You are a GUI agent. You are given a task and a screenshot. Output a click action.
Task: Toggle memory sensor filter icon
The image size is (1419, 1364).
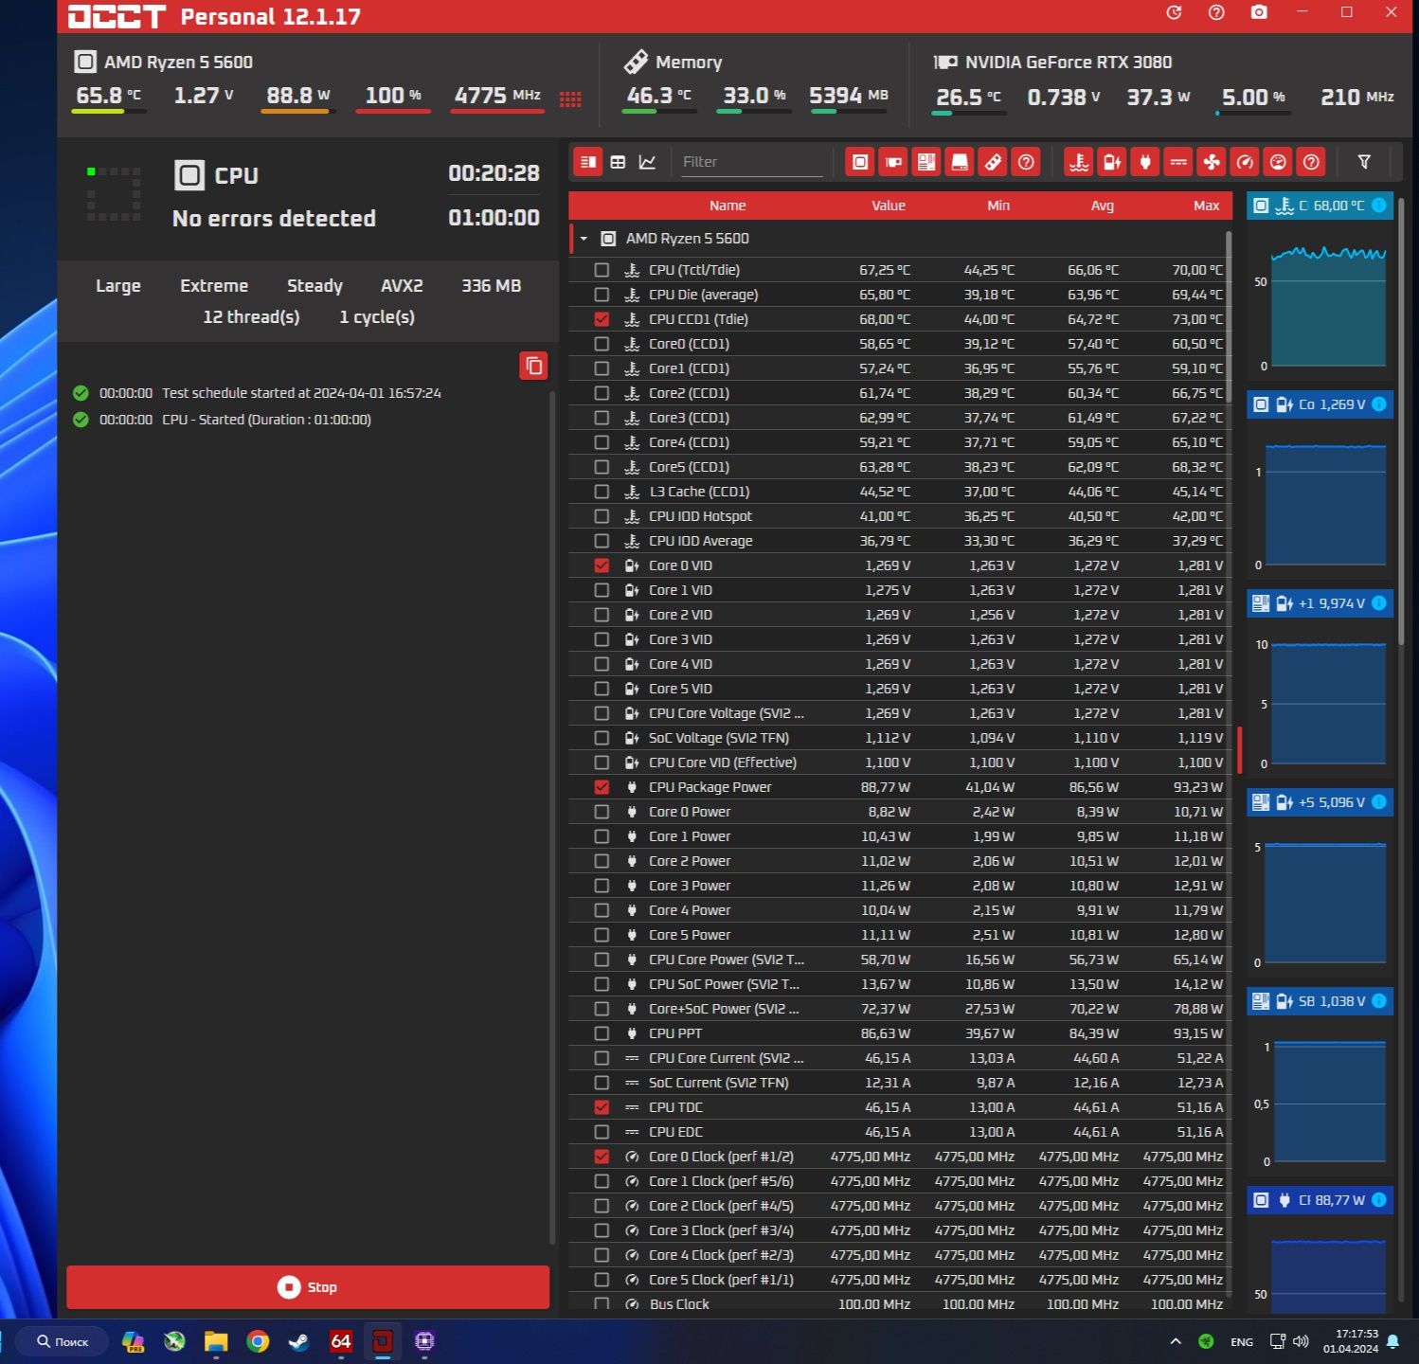coord(993,162)
